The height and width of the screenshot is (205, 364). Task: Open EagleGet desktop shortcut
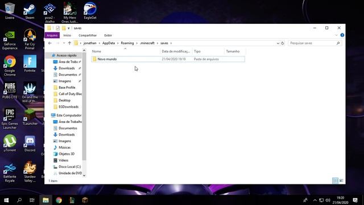90,11
